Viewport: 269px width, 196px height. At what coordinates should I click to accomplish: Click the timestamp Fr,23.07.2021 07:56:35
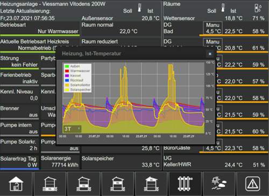click(x=27, y=18)
